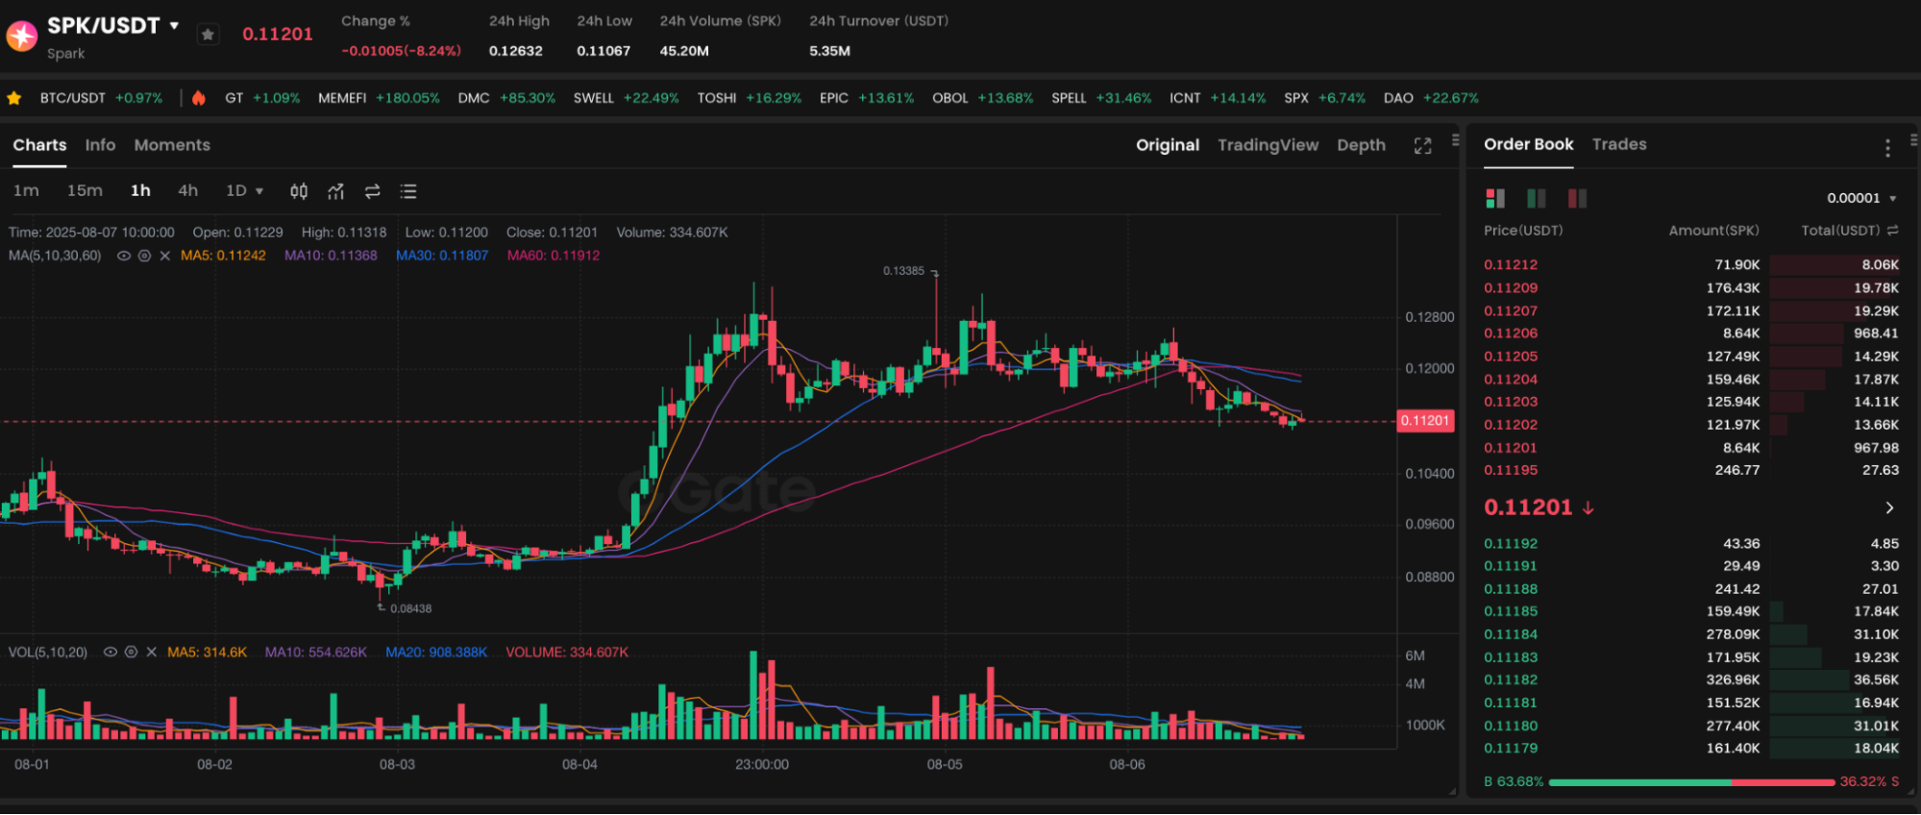This screenshot has height=815, width=1921.
Task: Click the MA60 value label
Action: click(x=554, y=256)
